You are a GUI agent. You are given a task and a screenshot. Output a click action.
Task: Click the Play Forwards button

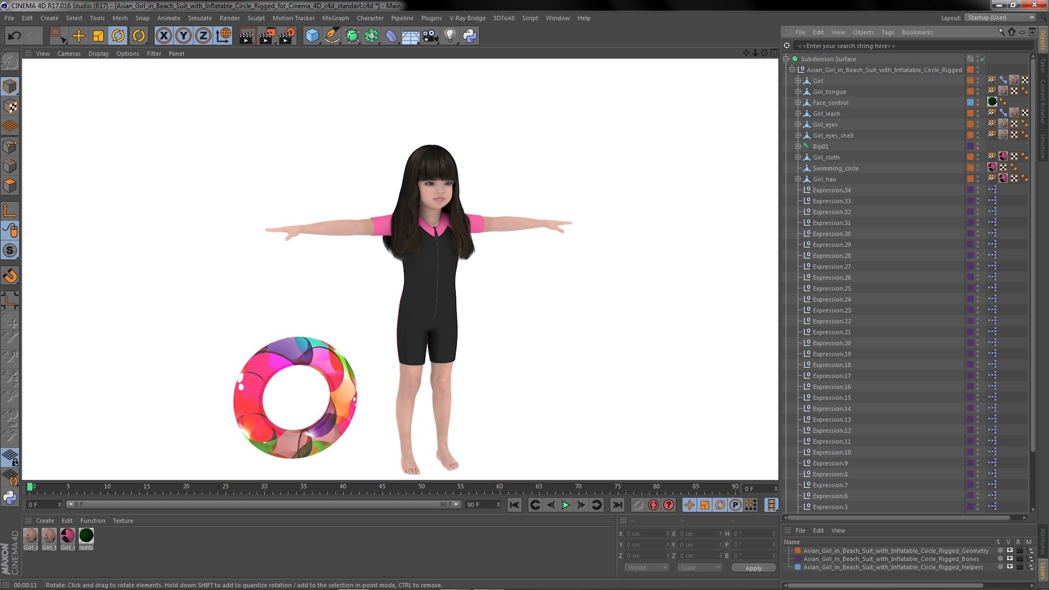pyautogui.click(x=565, y=505)
